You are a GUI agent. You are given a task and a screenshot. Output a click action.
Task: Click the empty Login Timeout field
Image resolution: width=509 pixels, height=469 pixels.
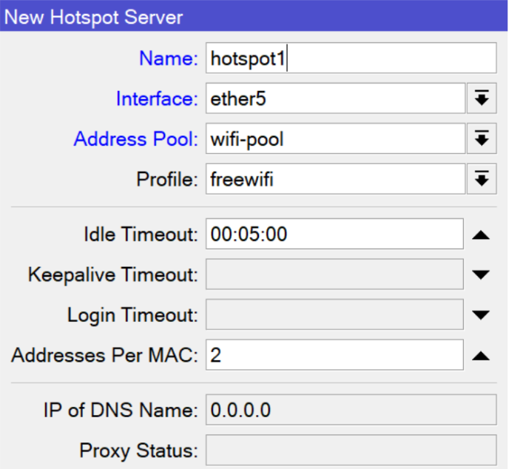(334, 314)
